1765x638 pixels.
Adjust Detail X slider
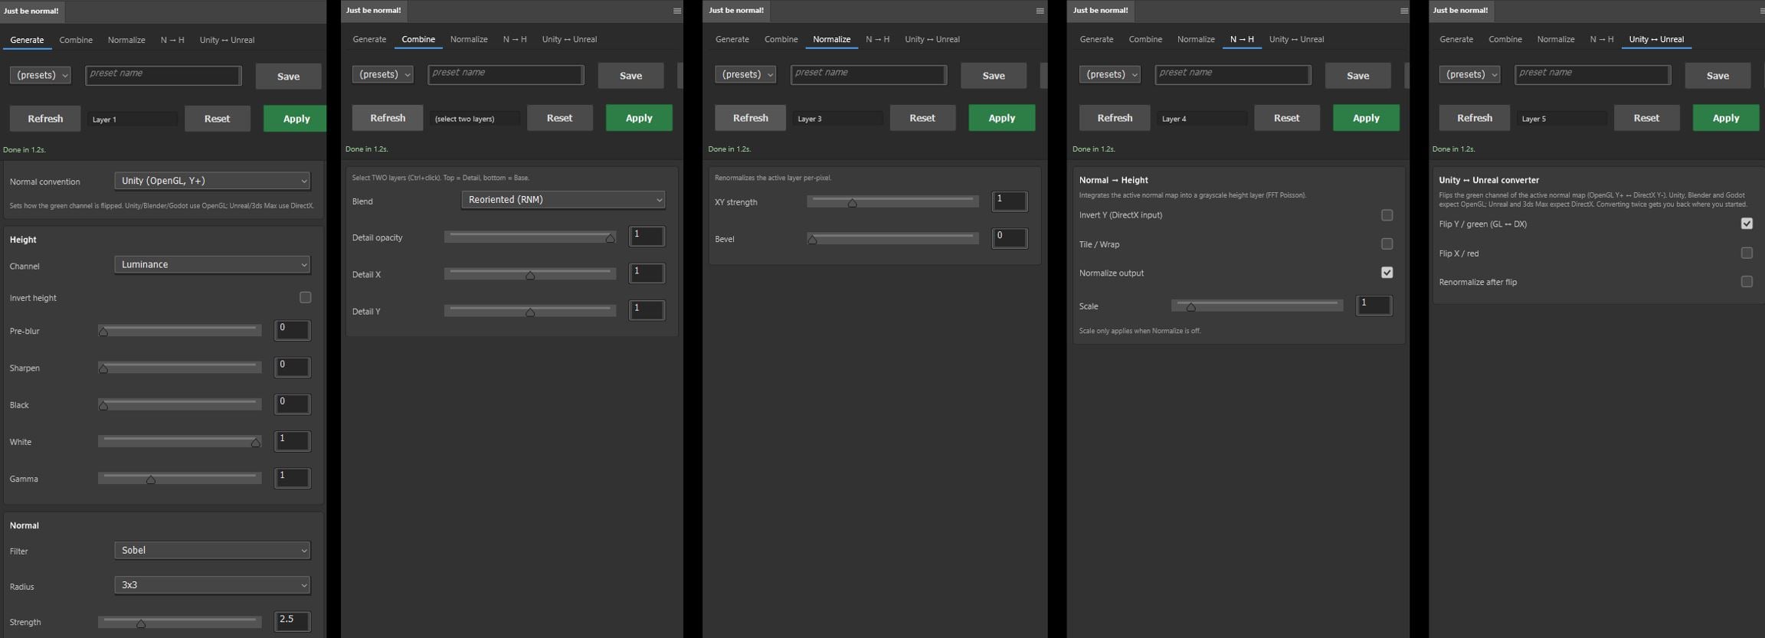(x=530, y=274)
